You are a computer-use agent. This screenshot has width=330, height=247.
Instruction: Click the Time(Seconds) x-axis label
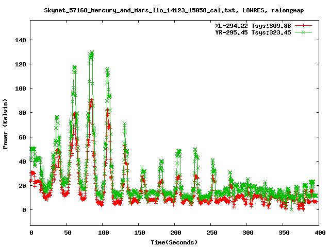point(174,242)
